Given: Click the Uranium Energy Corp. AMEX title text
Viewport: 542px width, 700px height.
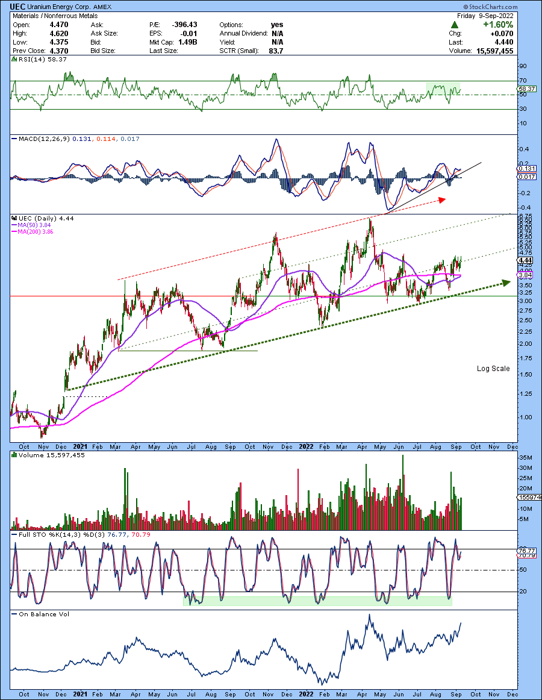Looking at the screenshot, I should [70, 7].
